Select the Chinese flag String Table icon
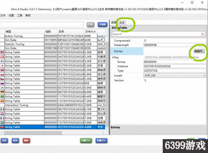Image resolution: width=208 pixels, height=153 pixels. pyautogui.click(x=2, y=127)
